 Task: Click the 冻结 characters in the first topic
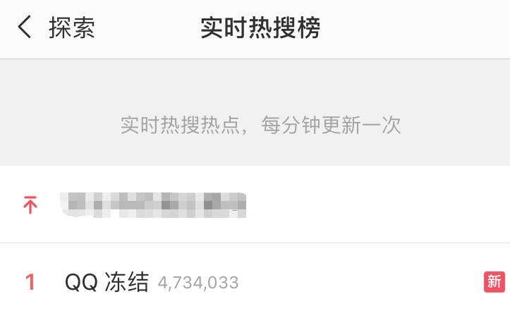[x=127, y=282]
